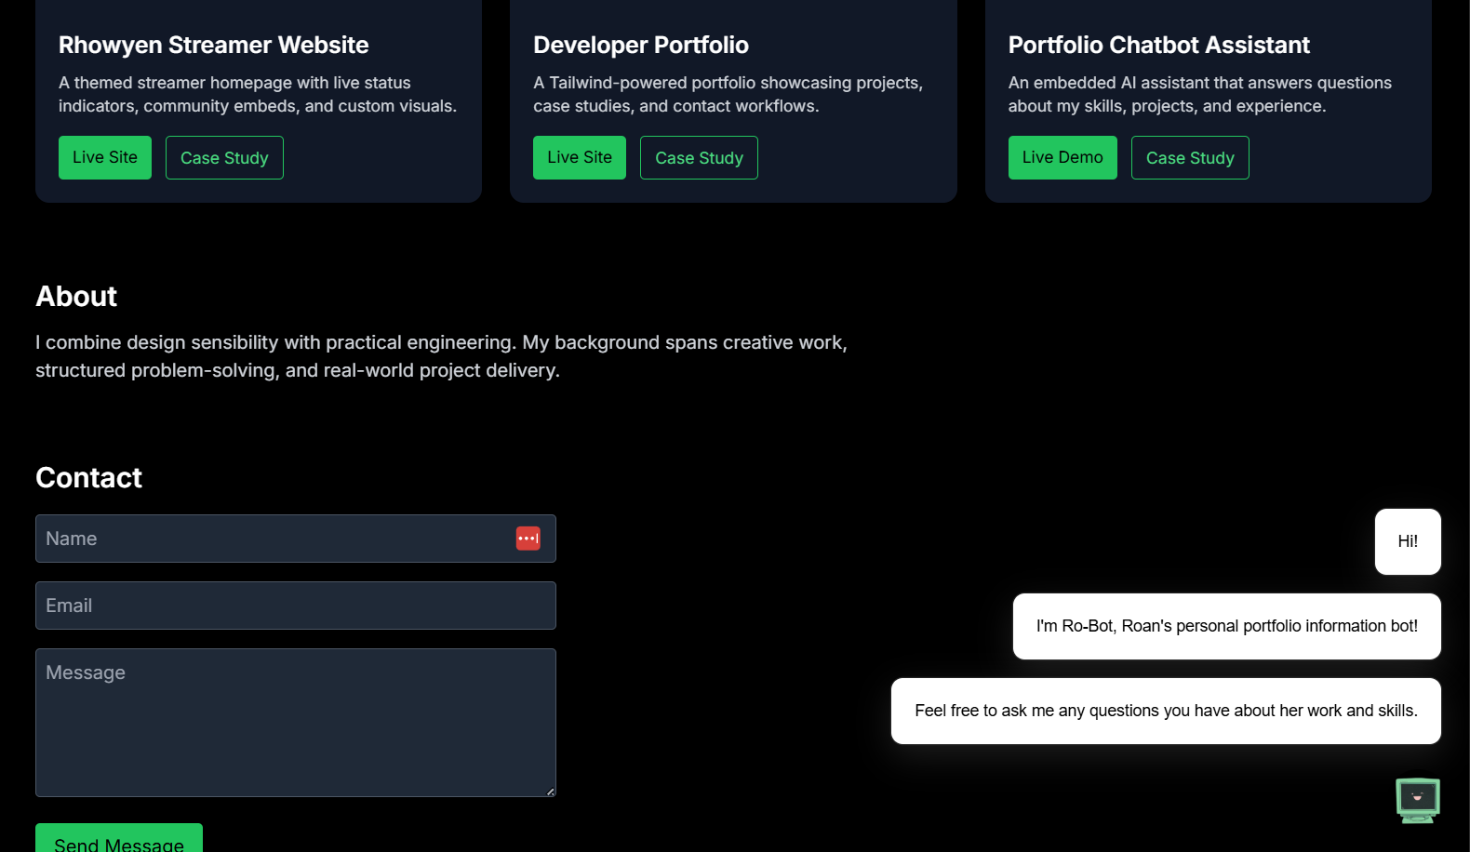Click the Email input field
The width and height of the screenshot is (1470, 852).
(295, 606)
